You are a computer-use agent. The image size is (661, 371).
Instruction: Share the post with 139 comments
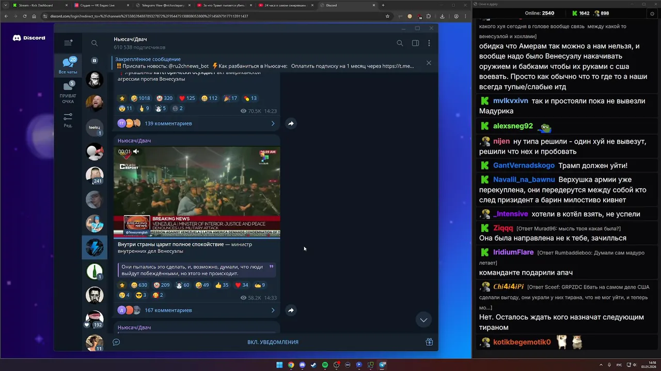point(291,124)
